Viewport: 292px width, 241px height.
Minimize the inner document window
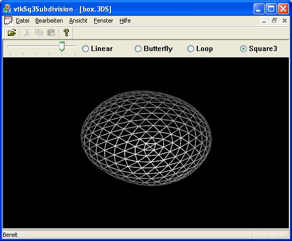(264, 21)
